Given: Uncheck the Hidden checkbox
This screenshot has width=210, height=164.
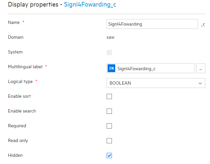Looking at the screenshot, I should tap(109, 155).
